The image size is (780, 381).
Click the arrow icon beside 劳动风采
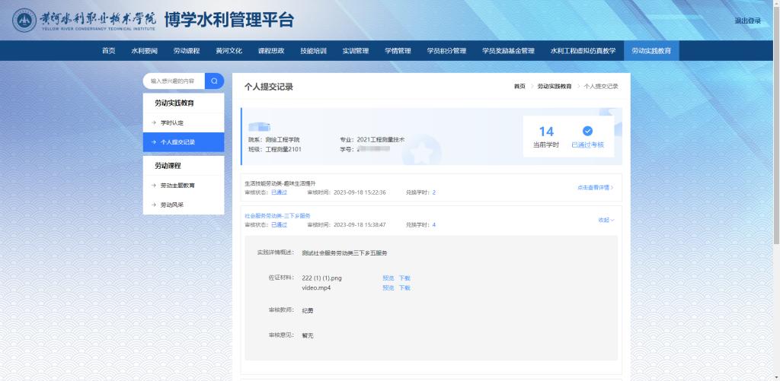click(153, 205)
